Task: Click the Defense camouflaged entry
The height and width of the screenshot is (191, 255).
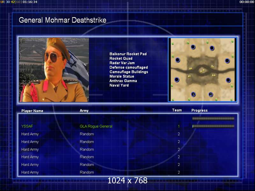Action: pyautogui.click(x=129, y=67)
